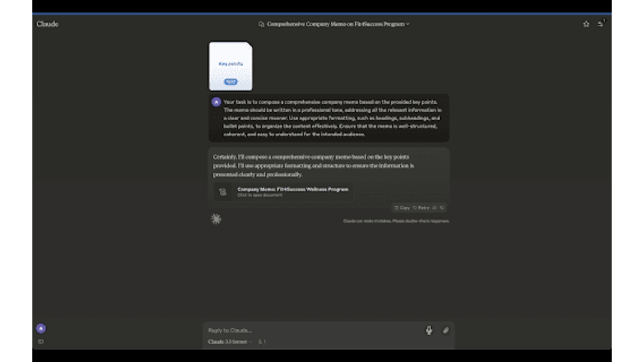
Task: Give the response a thumbs down
Action: (442, 208)
